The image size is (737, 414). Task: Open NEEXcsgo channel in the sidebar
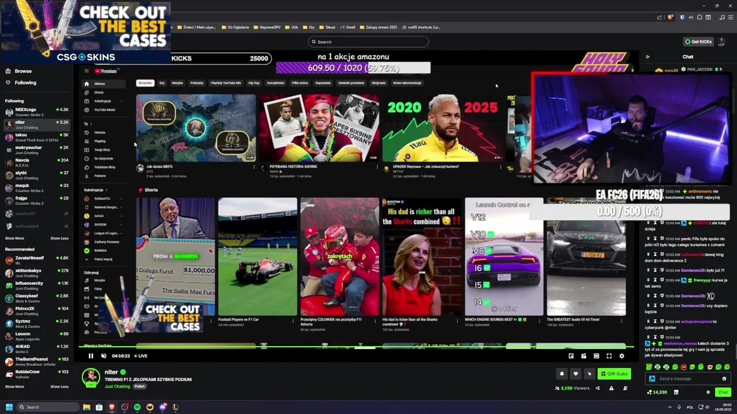(37, 112)
